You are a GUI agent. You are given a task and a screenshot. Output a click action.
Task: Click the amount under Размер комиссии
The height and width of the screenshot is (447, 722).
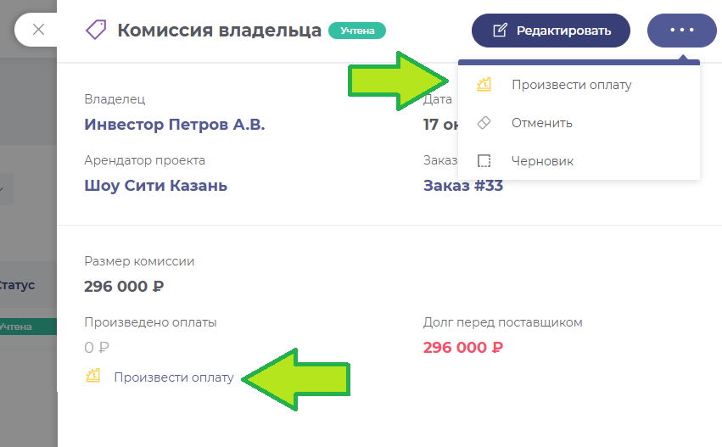[x=124, y=286]
